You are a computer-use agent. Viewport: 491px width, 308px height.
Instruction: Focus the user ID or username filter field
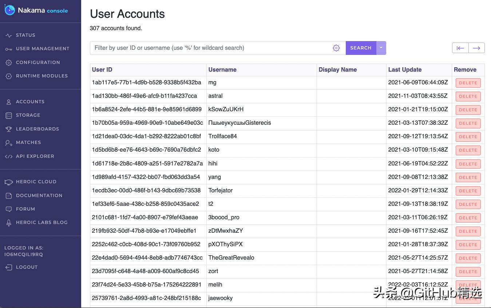click(211, 48)
